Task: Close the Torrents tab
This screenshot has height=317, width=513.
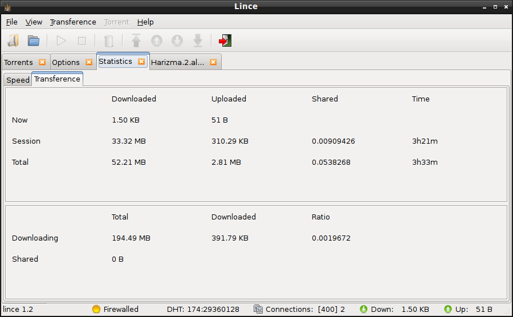Action: (x=42, y=62)
